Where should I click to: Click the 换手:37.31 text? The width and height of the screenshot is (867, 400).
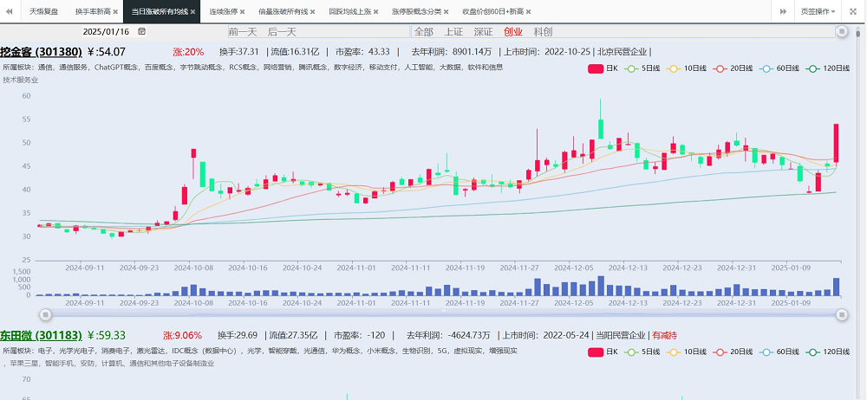tap(239, 52)
